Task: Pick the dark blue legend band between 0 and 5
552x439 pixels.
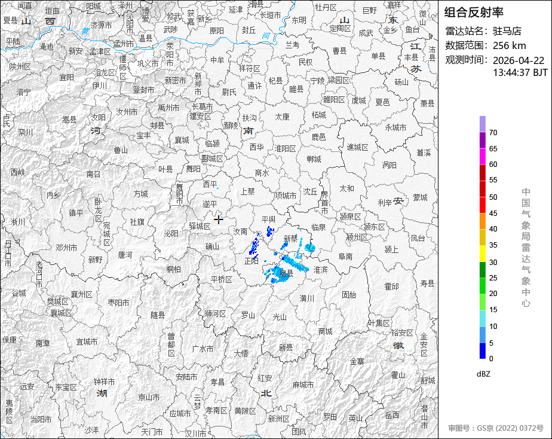Action: [482, 351]
